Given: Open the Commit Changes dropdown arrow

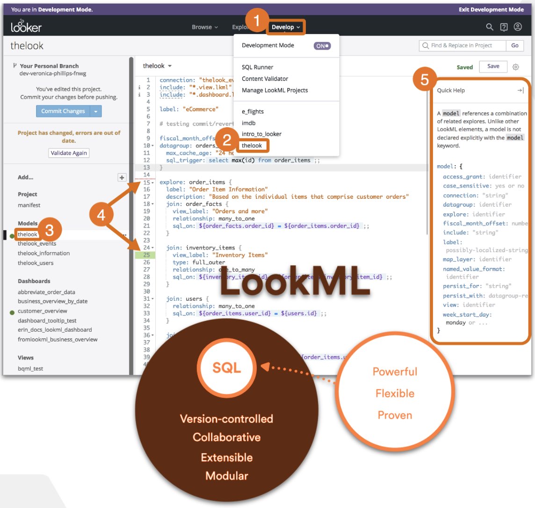Looking at the screenshot, I should pos(96,111).
